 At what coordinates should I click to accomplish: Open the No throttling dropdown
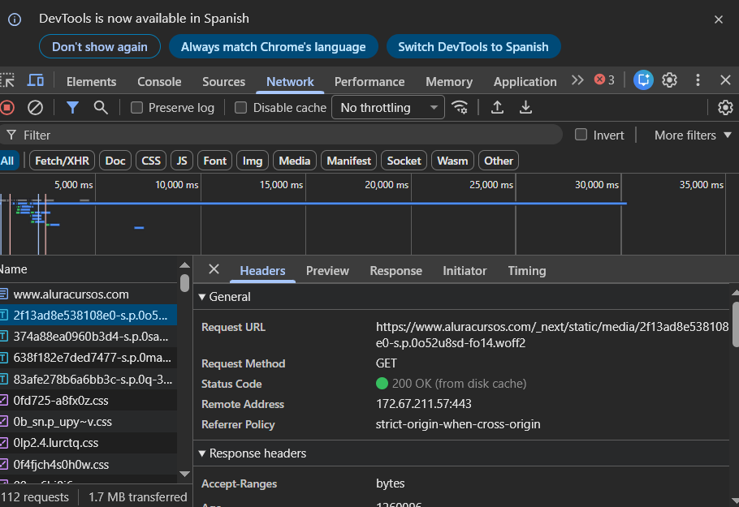[x=387, y=107]
